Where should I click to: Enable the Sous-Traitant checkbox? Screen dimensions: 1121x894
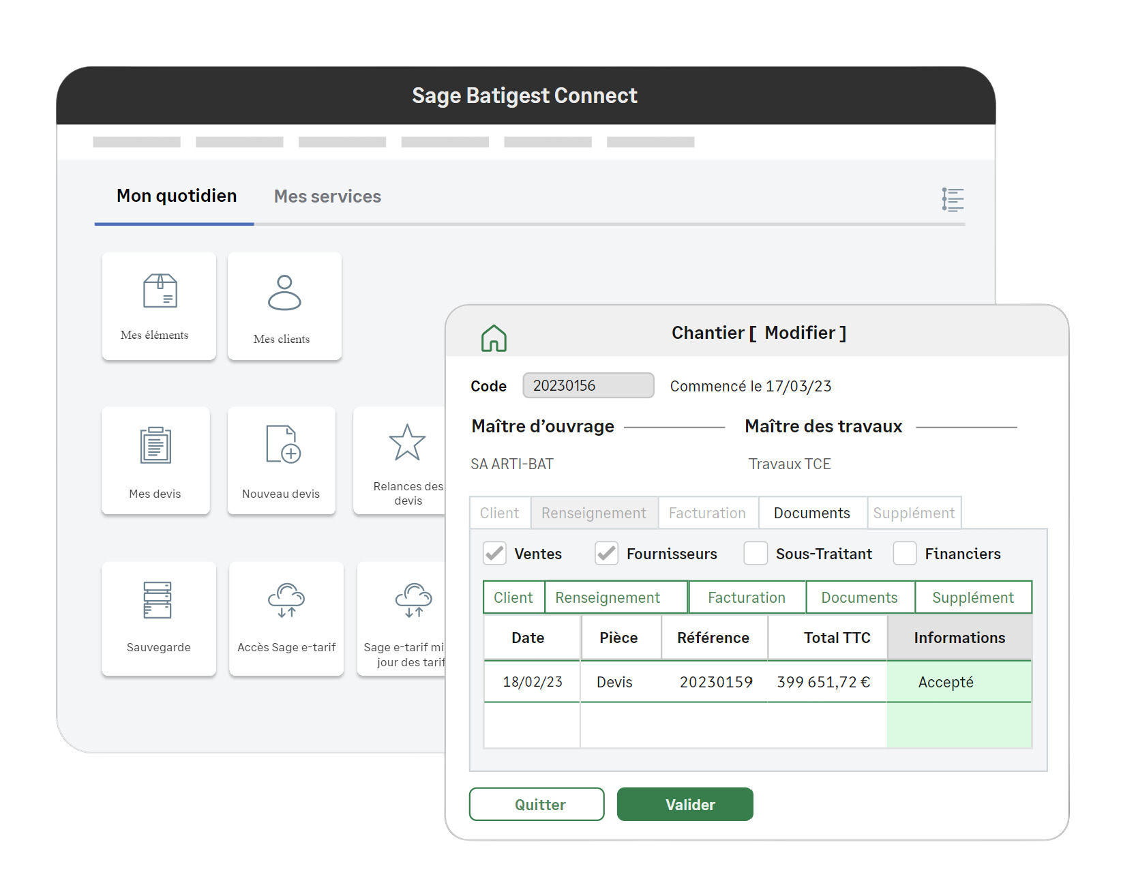click(x=756, y=553)
